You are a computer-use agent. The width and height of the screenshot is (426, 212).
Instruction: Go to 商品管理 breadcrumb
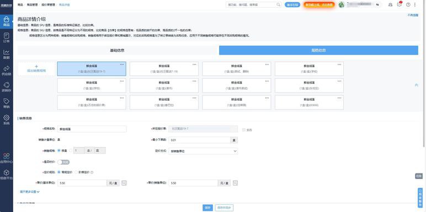[x=32, y=5]
